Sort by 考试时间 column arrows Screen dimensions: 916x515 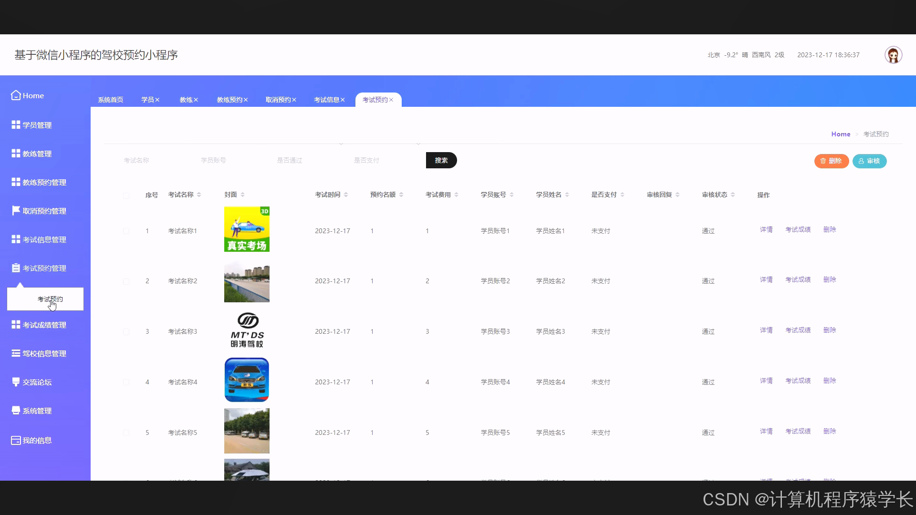[x=346, y=195]
